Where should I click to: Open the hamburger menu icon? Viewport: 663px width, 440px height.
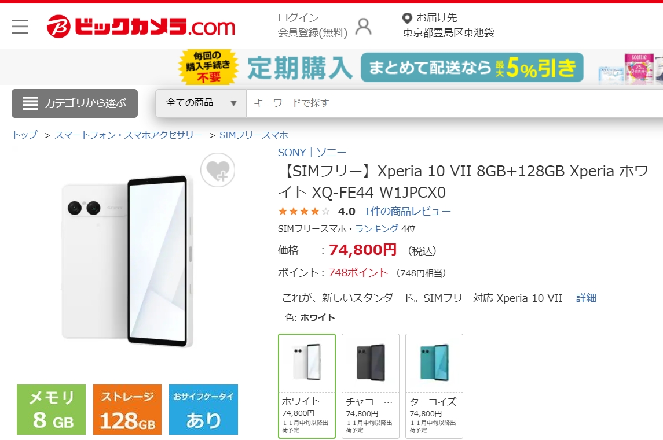click(20, 26)
